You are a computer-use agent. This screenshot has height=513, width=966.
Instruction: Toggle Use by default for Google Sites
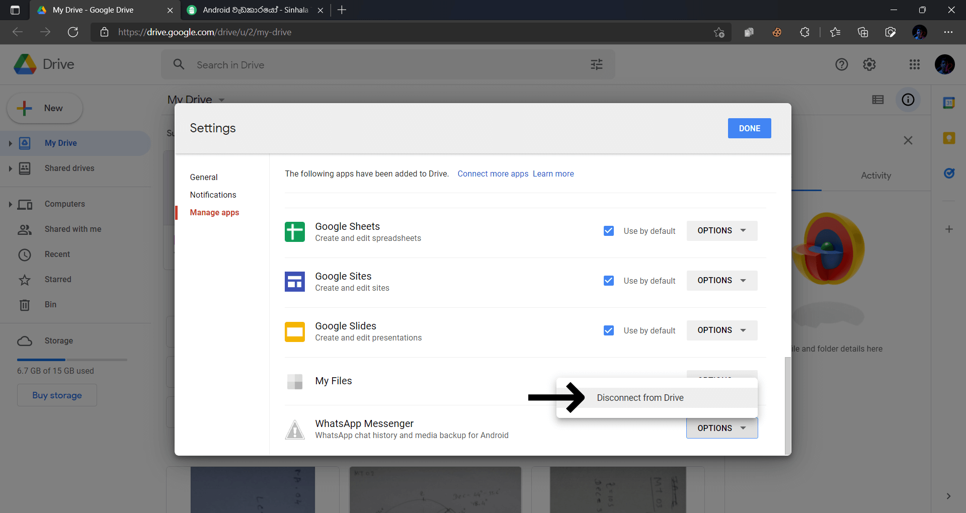point(609,281)
